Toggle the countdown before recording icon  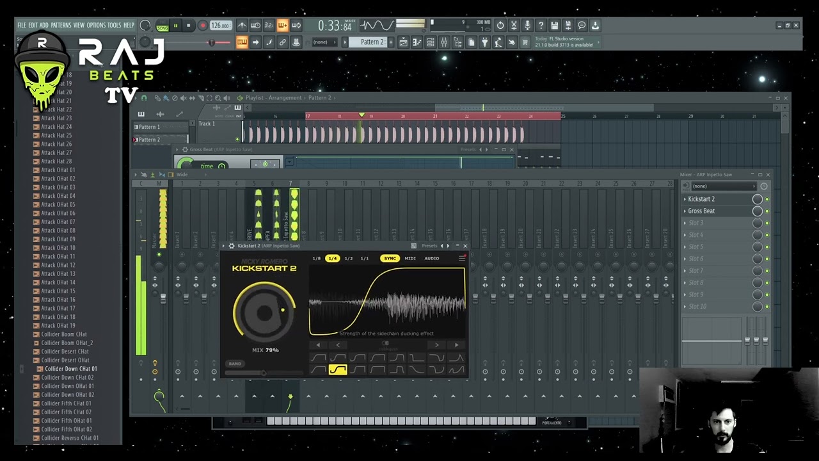coord(269,26)
